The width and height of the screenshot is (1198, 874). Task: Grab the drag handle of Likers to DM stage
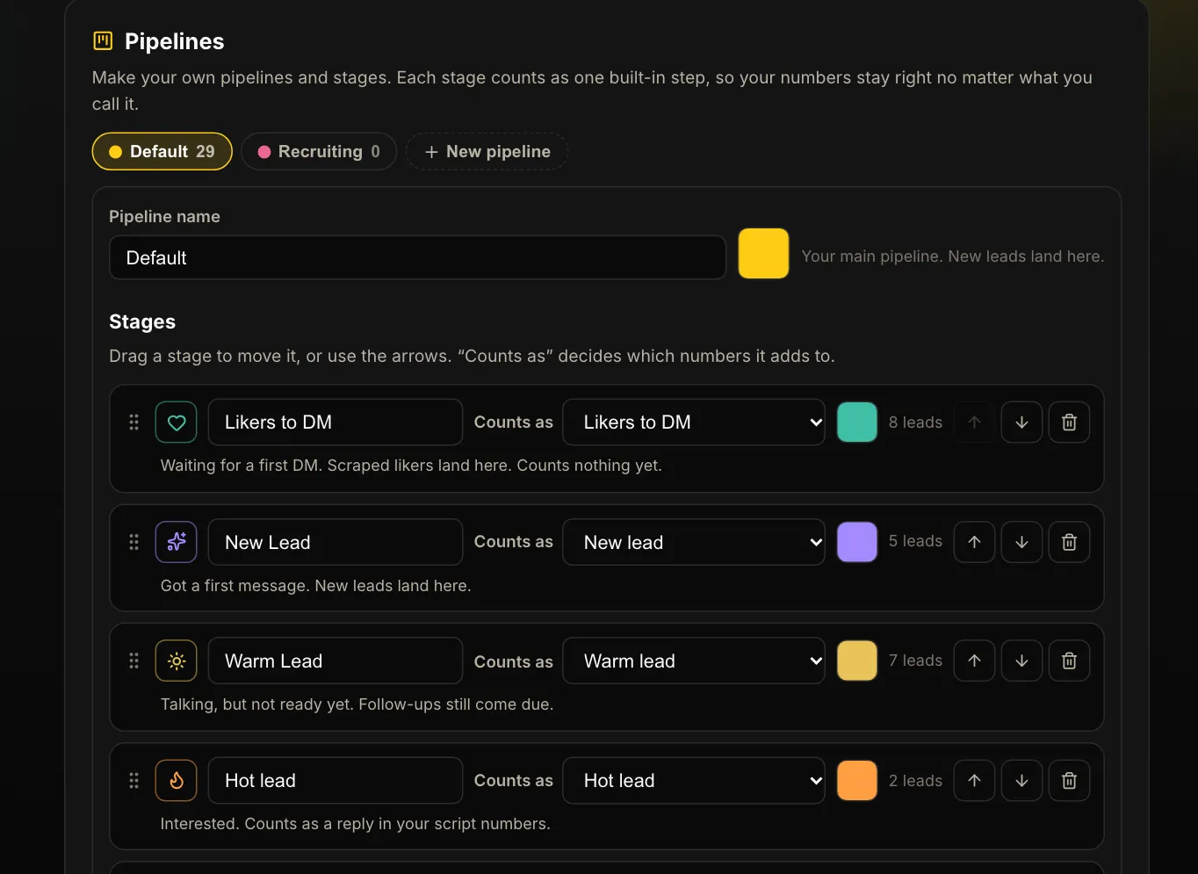[x=134, y=423]
